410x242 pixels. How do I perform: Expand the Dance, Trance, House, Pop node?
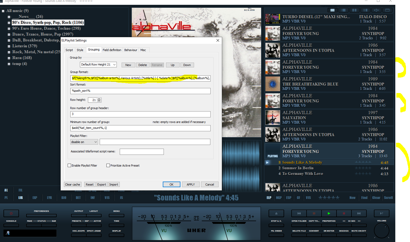pos(9,34)
